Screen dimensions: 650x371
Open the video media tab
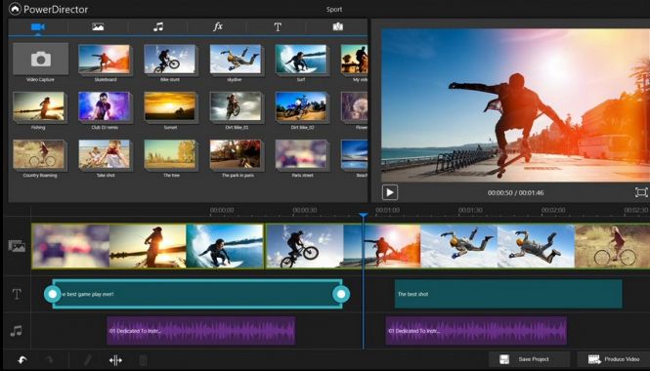coord(38,27)
